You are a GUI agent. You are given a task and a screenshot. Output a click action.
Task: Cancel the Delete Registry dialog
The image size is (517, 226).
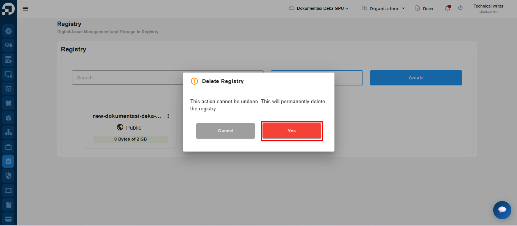click(x=225, y=131)
